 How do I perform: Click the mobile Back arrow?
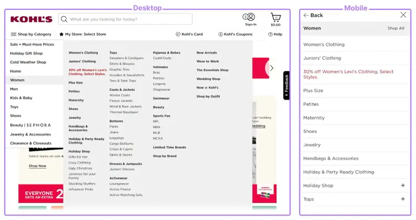click(x=306, y=16)
